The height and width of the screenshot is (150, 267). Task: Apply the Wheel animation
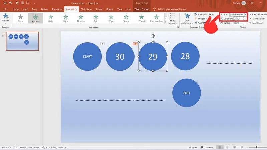141,18
